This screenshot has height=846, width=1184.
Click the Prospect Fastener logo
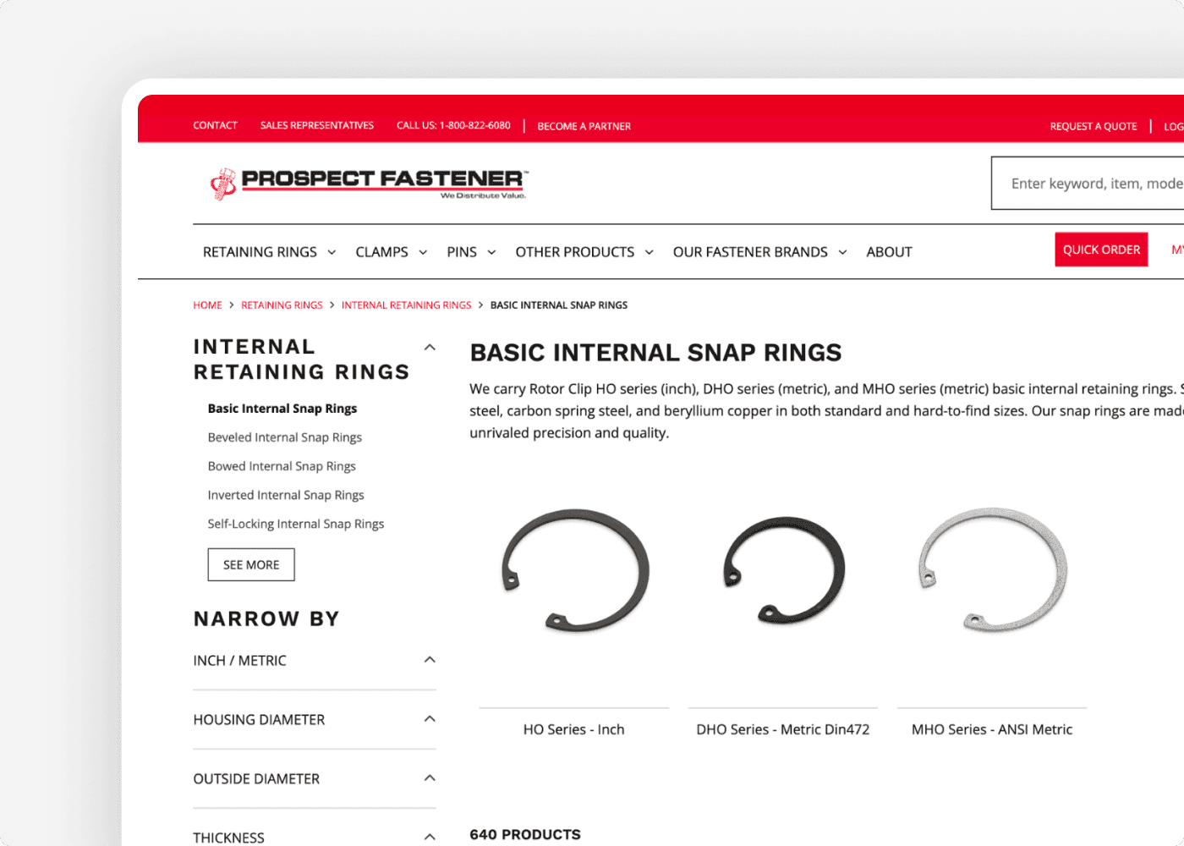click(x=367, y=182)
